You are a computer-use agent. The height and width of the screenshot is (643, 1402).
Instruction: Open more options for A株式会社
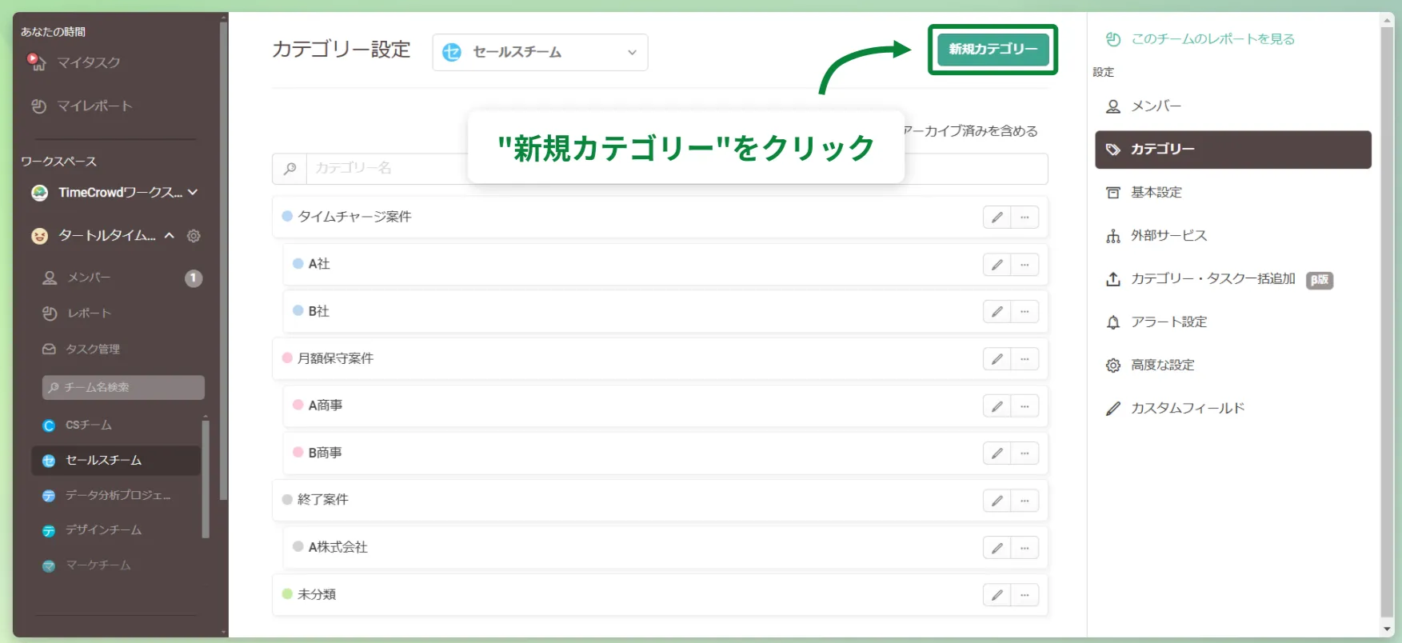(1025, 548)
